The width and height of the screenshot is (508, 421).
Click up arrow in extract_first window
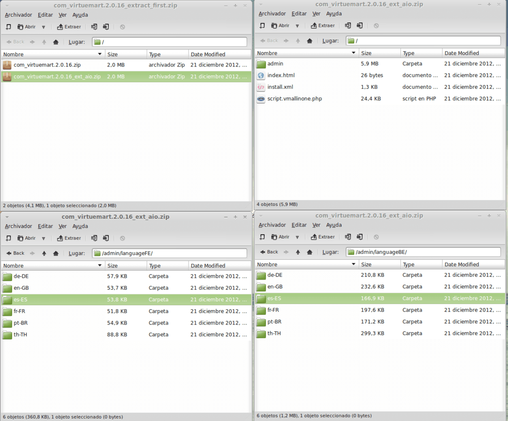[x=44, y=42]
